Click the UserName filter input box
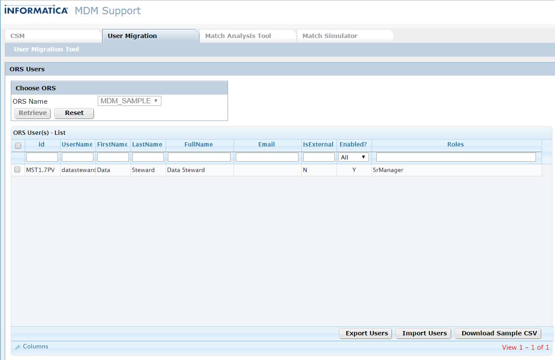Viewport: 555px width, 360px height. 77,157
